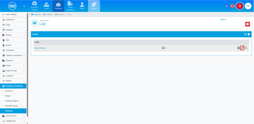The image size is (254, 124).
Task: Click the red droplet icon in header
Action: point(240,6)
